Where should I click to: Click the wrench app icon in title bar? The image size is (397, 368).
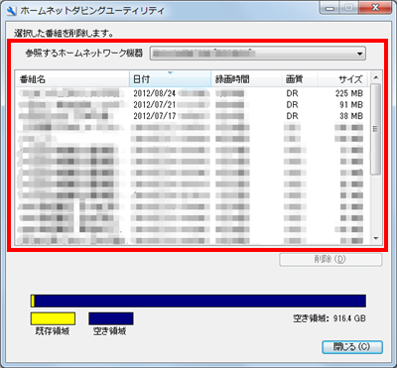11,10
